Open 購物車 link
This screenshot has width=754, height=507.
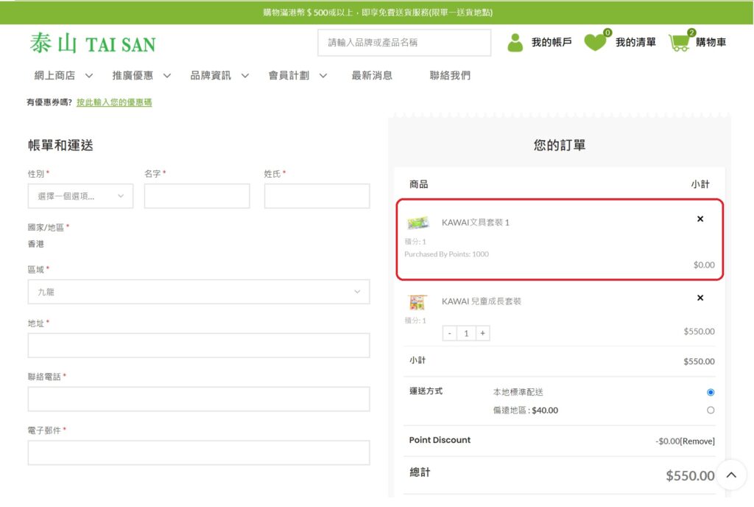click(x=711, y=42)
